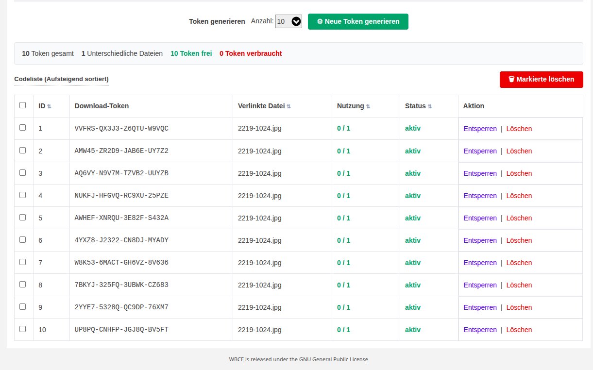Open the Anzahl dropdown

(288, 21)
